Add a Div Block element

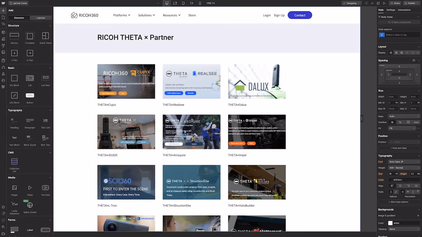coord(14,80)
